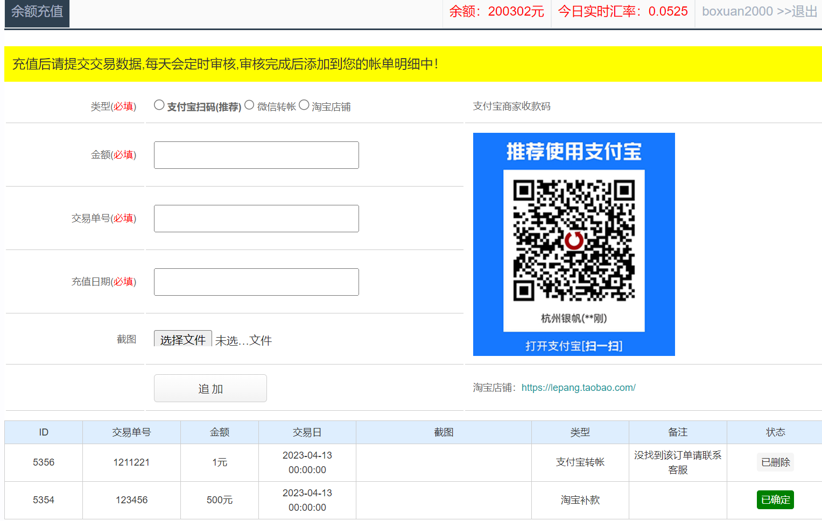Click the Alipay QR code image

[574, 244]
